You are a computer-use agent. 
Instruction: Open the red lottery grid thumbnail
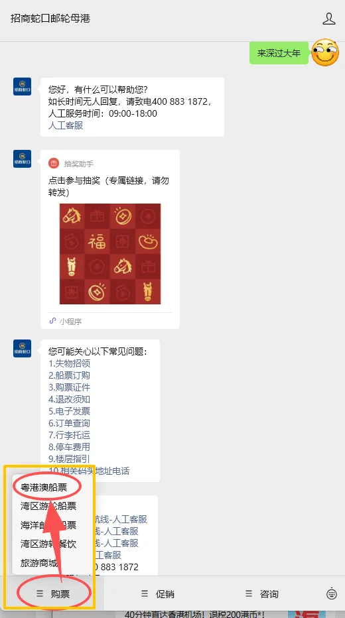click(110, 254)
